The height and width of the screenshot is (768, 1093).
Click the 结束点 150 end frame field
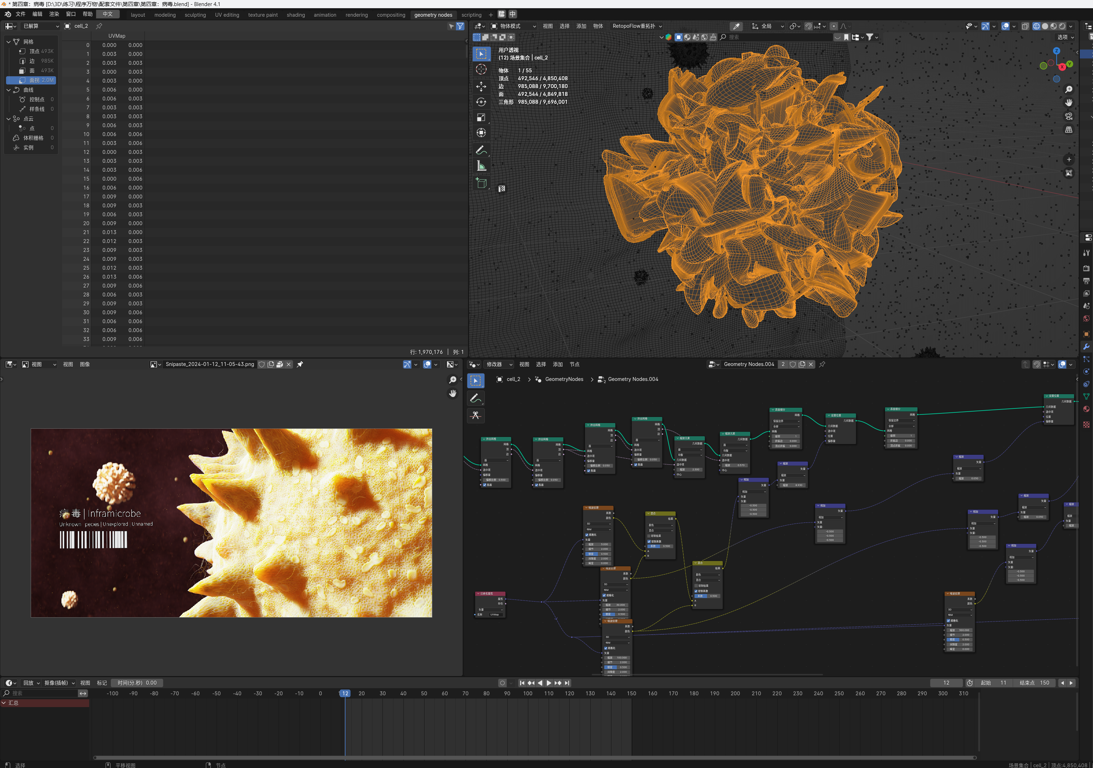pyautogui.click(x=1035, y=683)
